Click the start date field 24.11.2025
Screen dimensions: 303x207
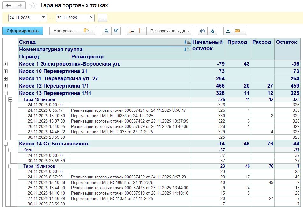click(24, 18)
